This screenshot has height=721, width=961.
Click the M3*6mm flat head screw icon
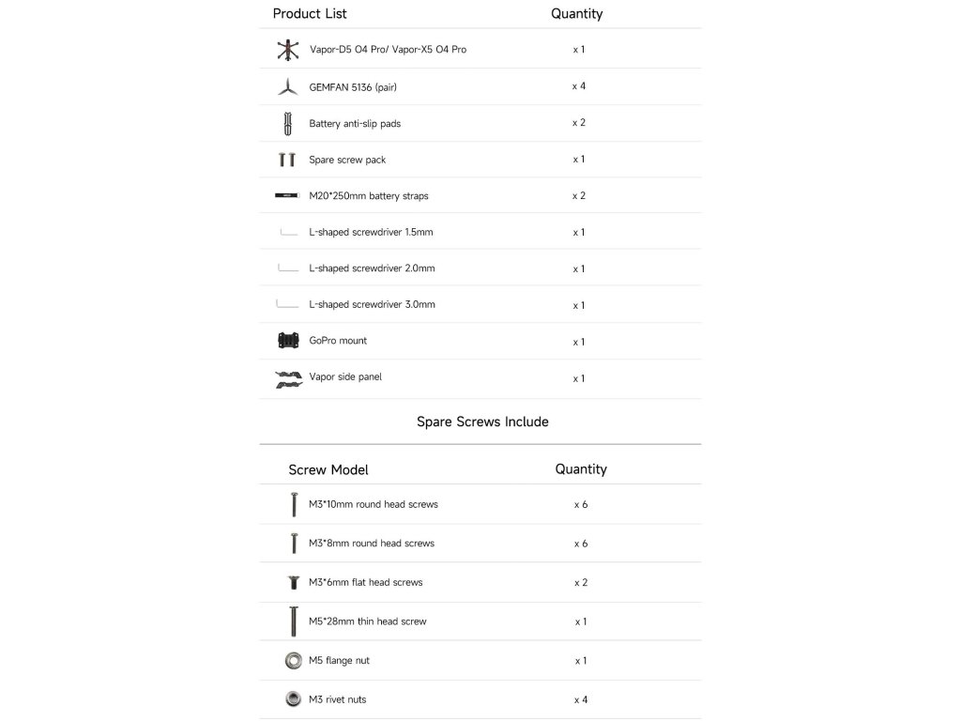pos(293,582)
